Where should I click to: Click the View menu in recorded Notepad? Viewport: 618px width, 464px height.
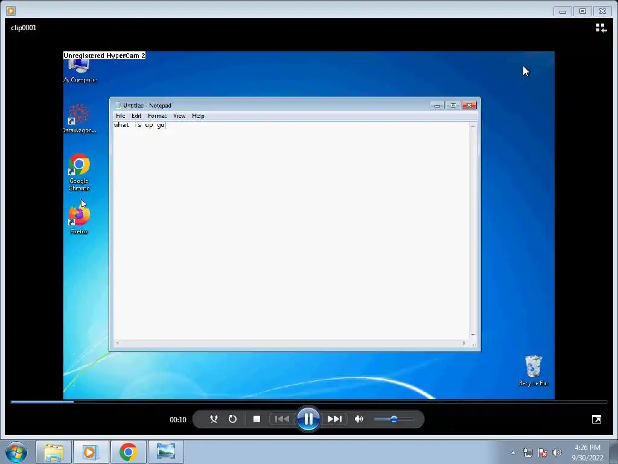pos(179,115)
